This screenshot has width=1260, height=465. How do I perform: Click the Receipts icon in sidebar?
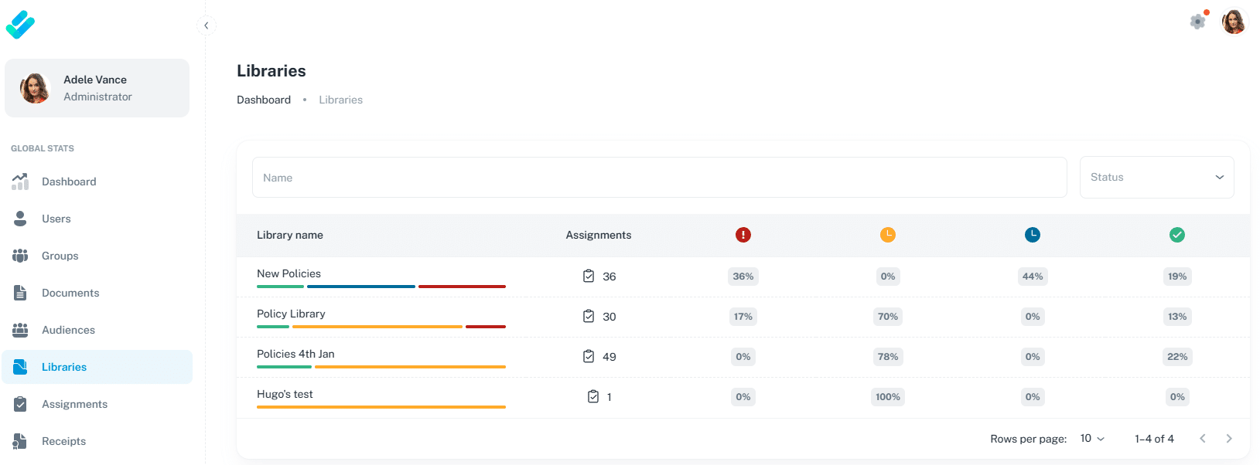tap(20, 441)
